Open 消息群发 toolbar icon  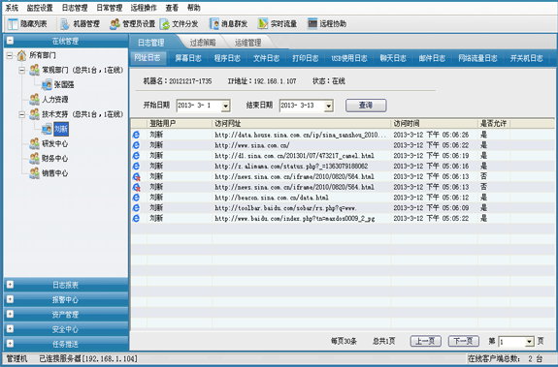click(x=214, y=24)
